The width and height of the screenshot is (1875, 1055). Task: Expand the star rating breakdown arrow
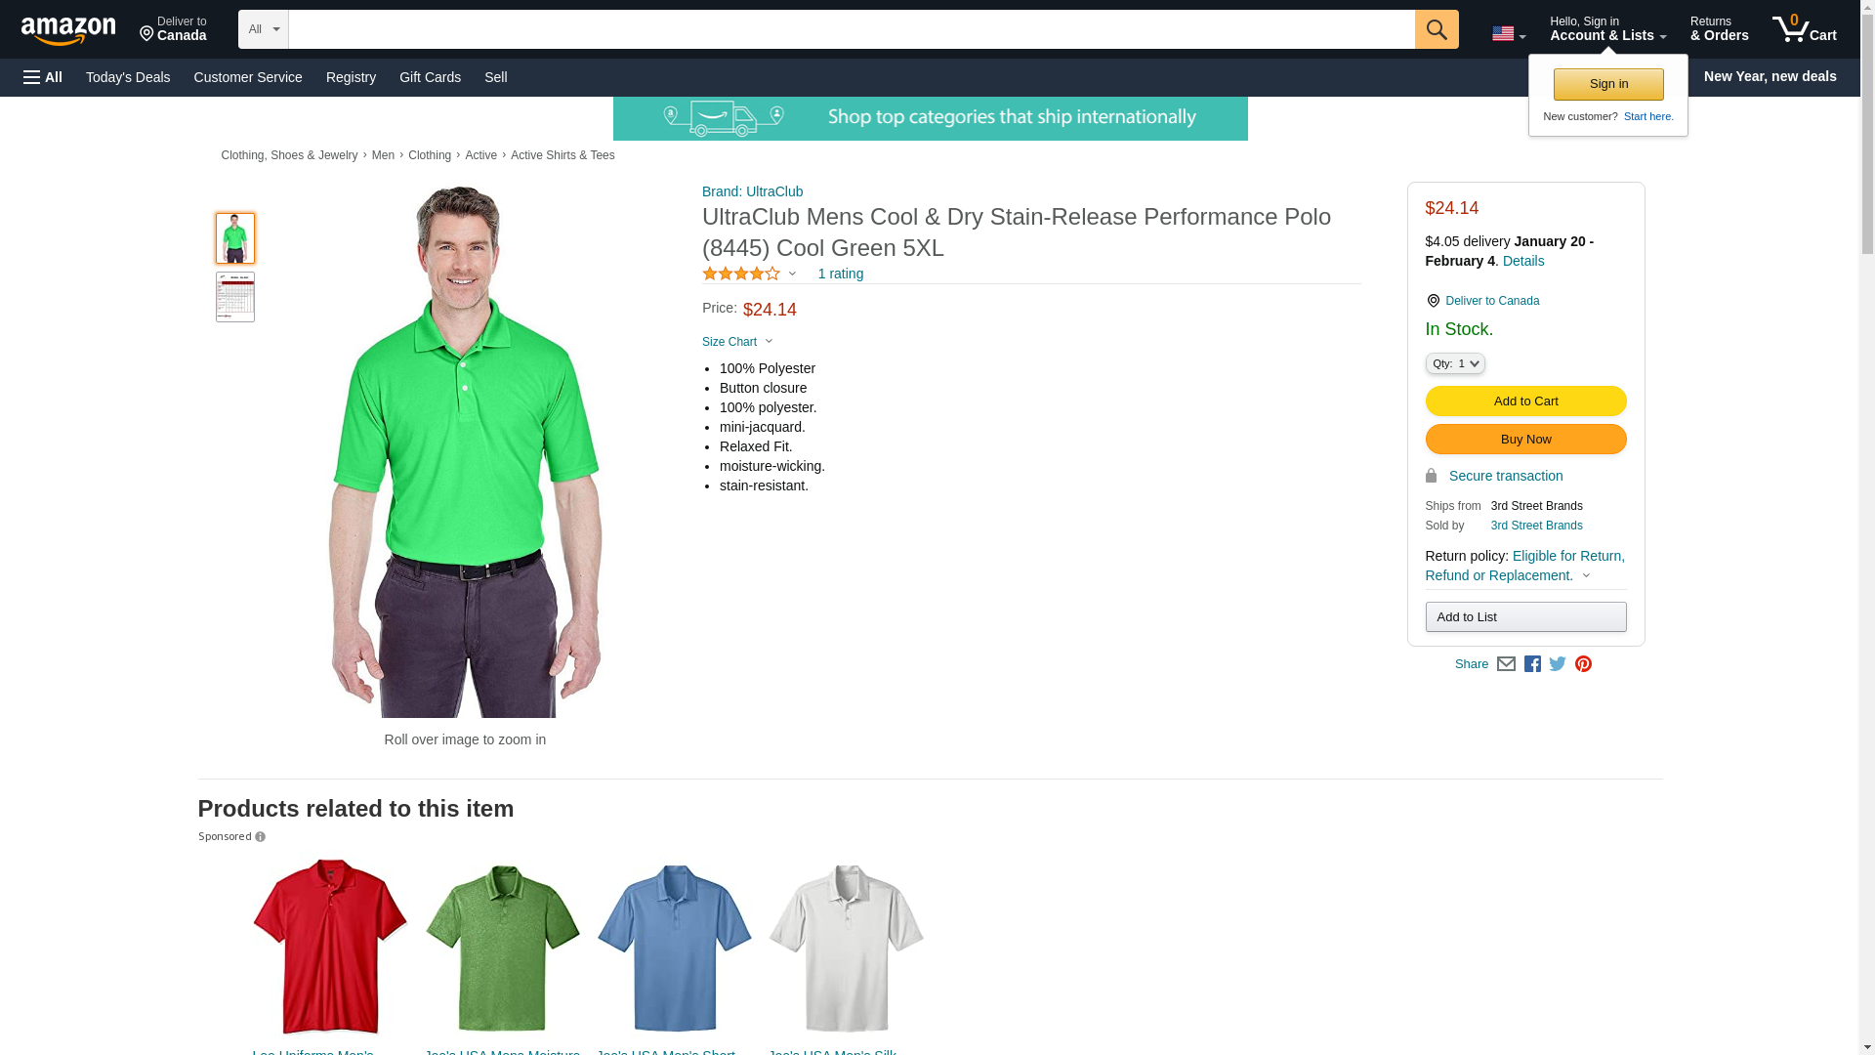click(792, 274)
